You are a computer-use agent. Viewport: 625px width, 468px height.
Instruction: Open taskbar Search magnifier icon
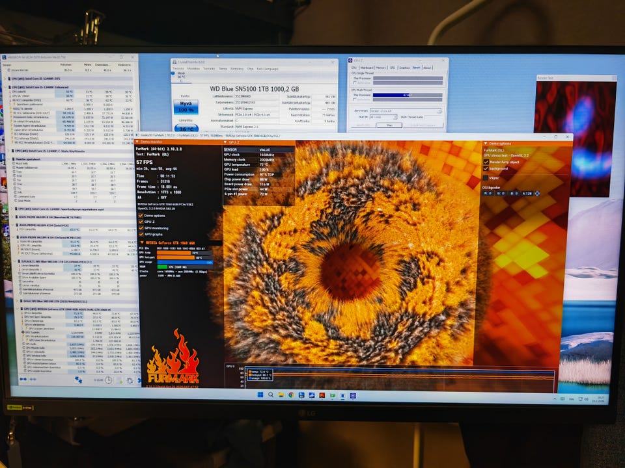pyautogui.click(x=271, y=395)
